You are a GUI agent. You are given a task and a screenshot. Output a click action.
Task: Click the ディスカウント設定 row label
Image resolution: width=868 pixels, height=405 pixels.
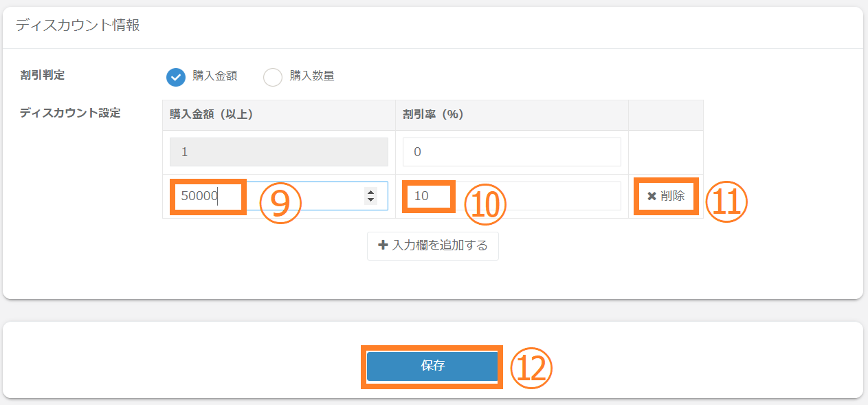[70, 113]
